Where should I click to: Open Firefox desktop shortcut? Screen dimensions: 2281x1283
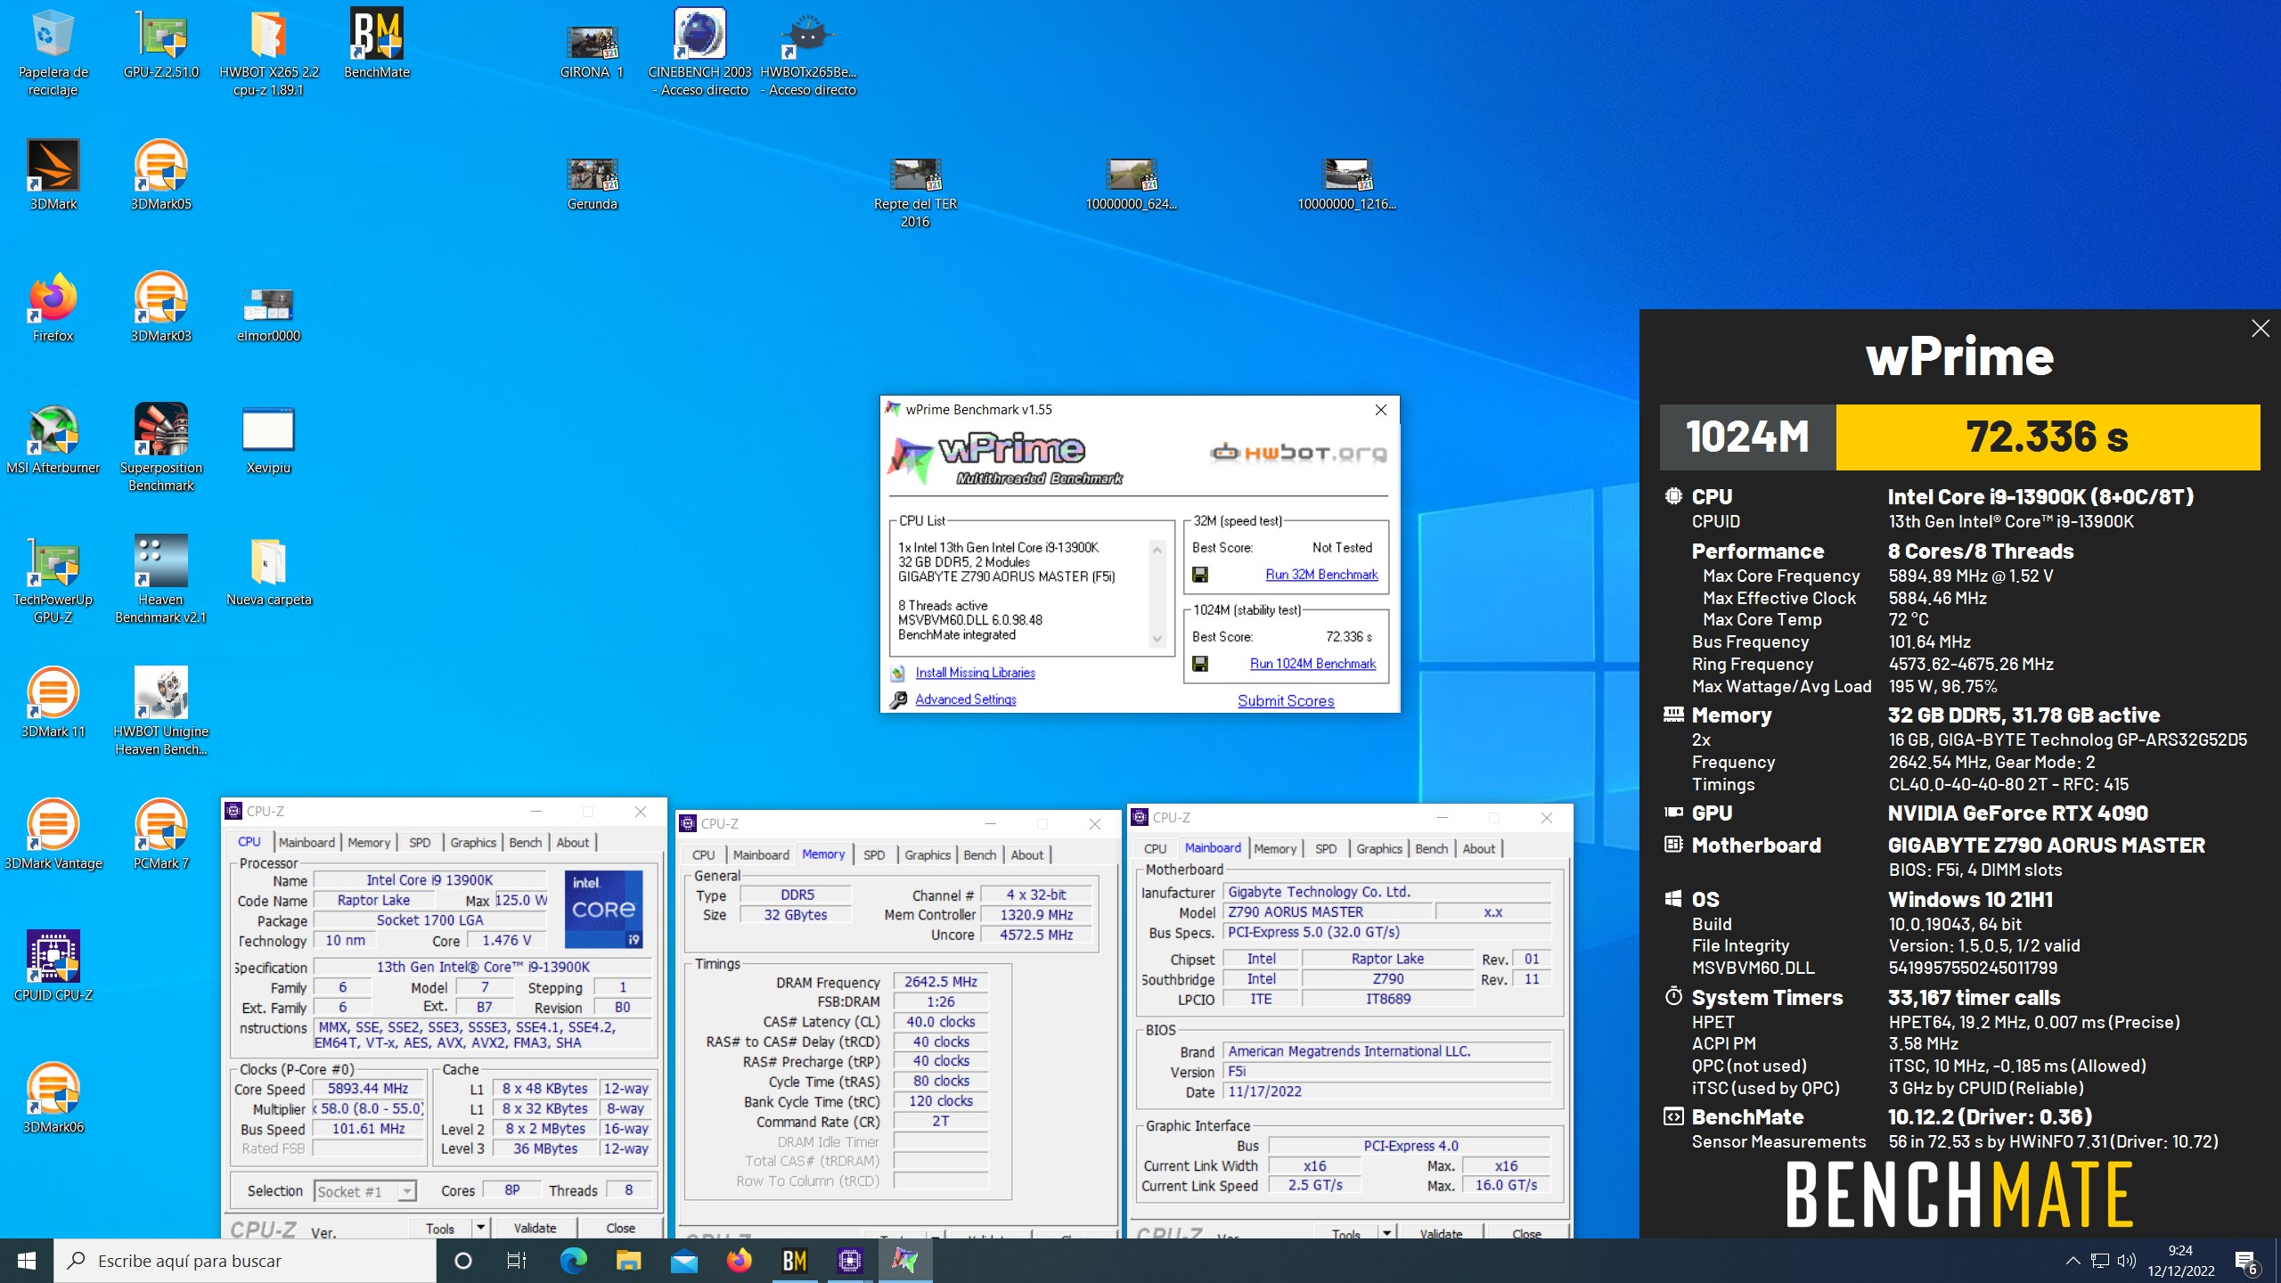[x=53, y=306]
